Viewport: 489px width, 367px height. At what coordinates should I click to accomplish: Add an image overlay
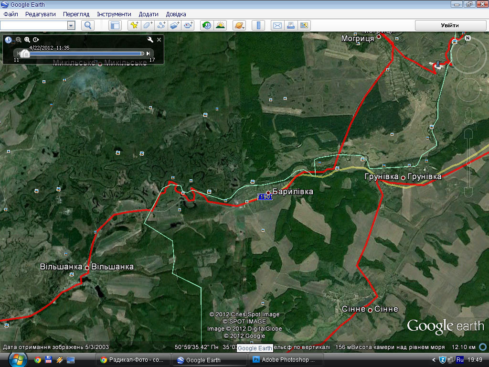point(175,25)
